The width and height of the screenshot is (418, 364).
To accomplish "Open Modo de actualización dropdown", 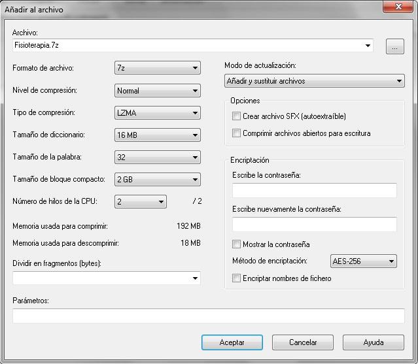I will (315, 80).
